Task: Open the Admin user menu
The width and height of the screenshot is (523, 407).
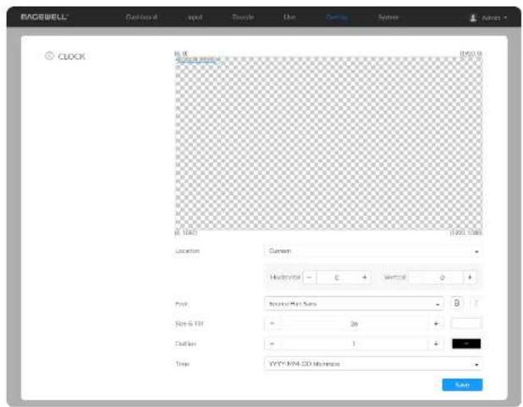Action: 488,18
